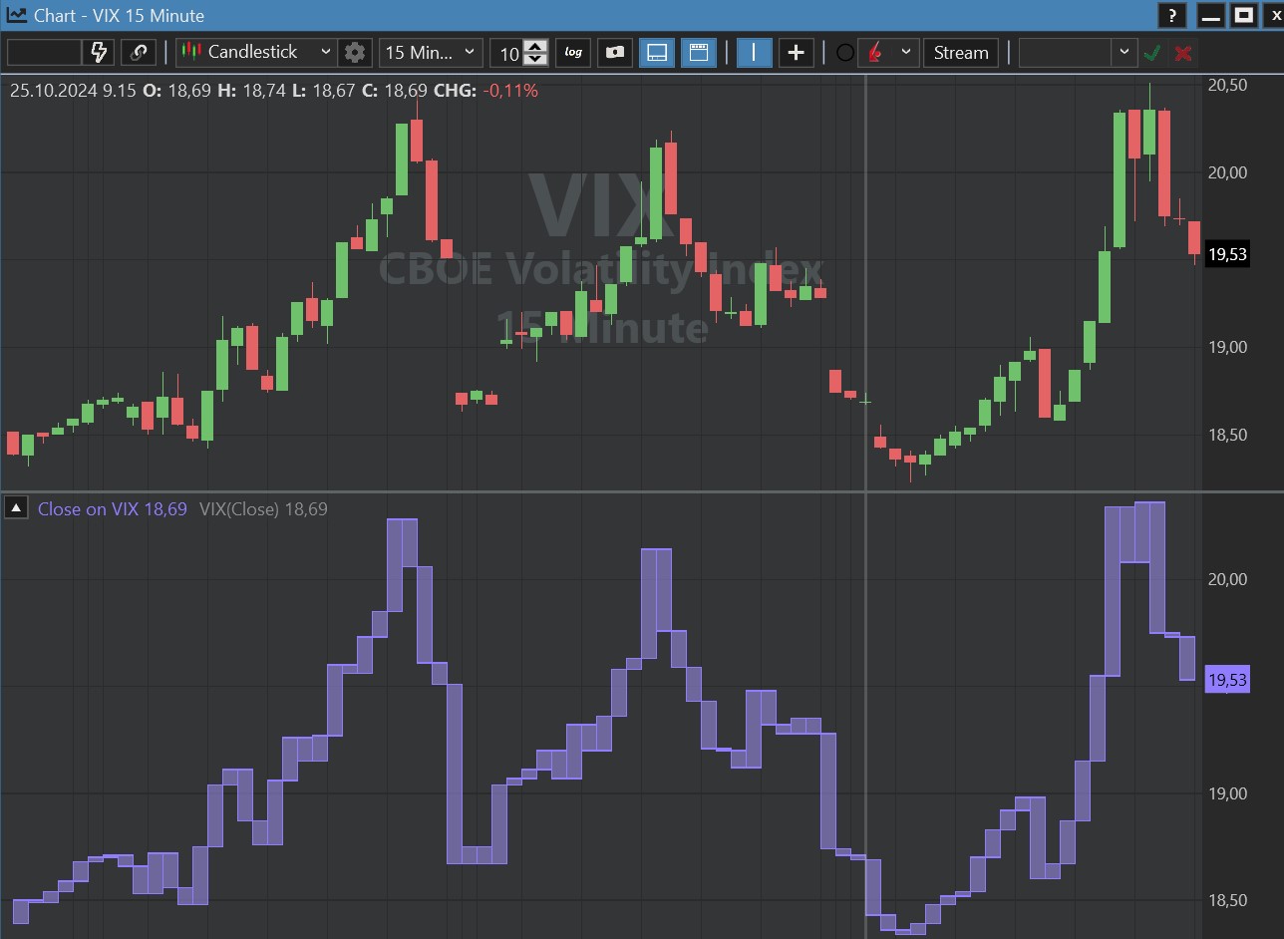Expand the drawing tool dropdown arrow
This screenshot has height=939, width=1284.
[906, 52]
